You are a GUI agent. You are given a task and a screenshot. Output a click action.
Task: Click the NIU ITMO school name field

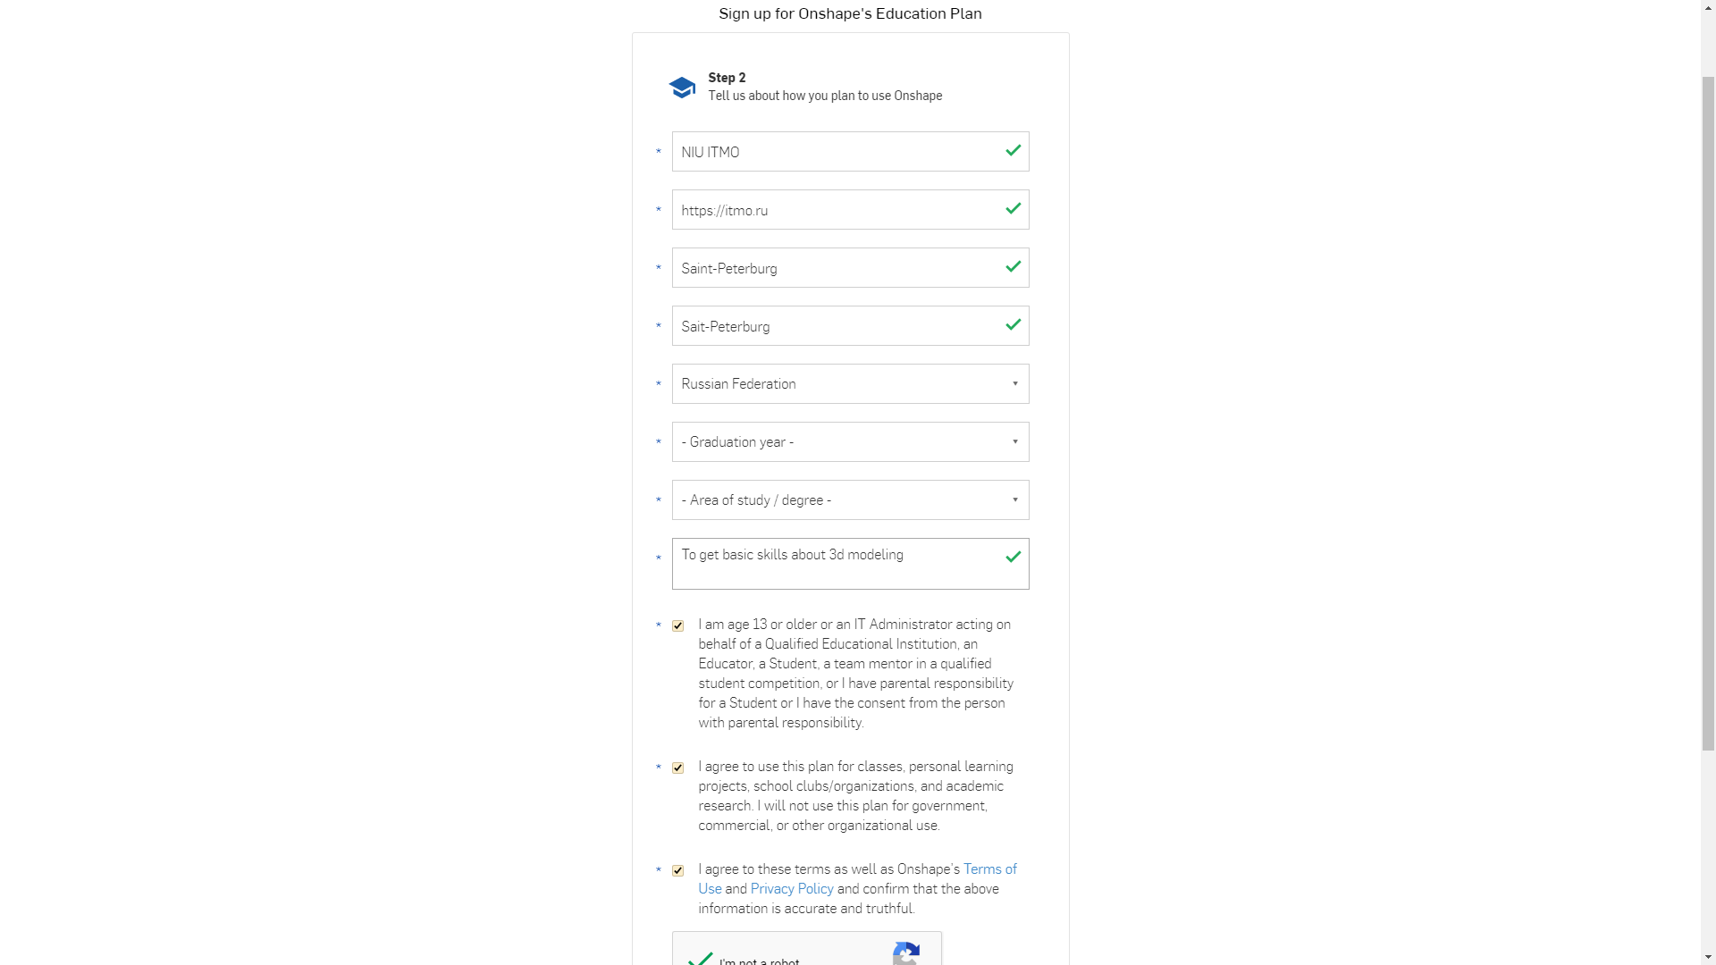[850, 151]
